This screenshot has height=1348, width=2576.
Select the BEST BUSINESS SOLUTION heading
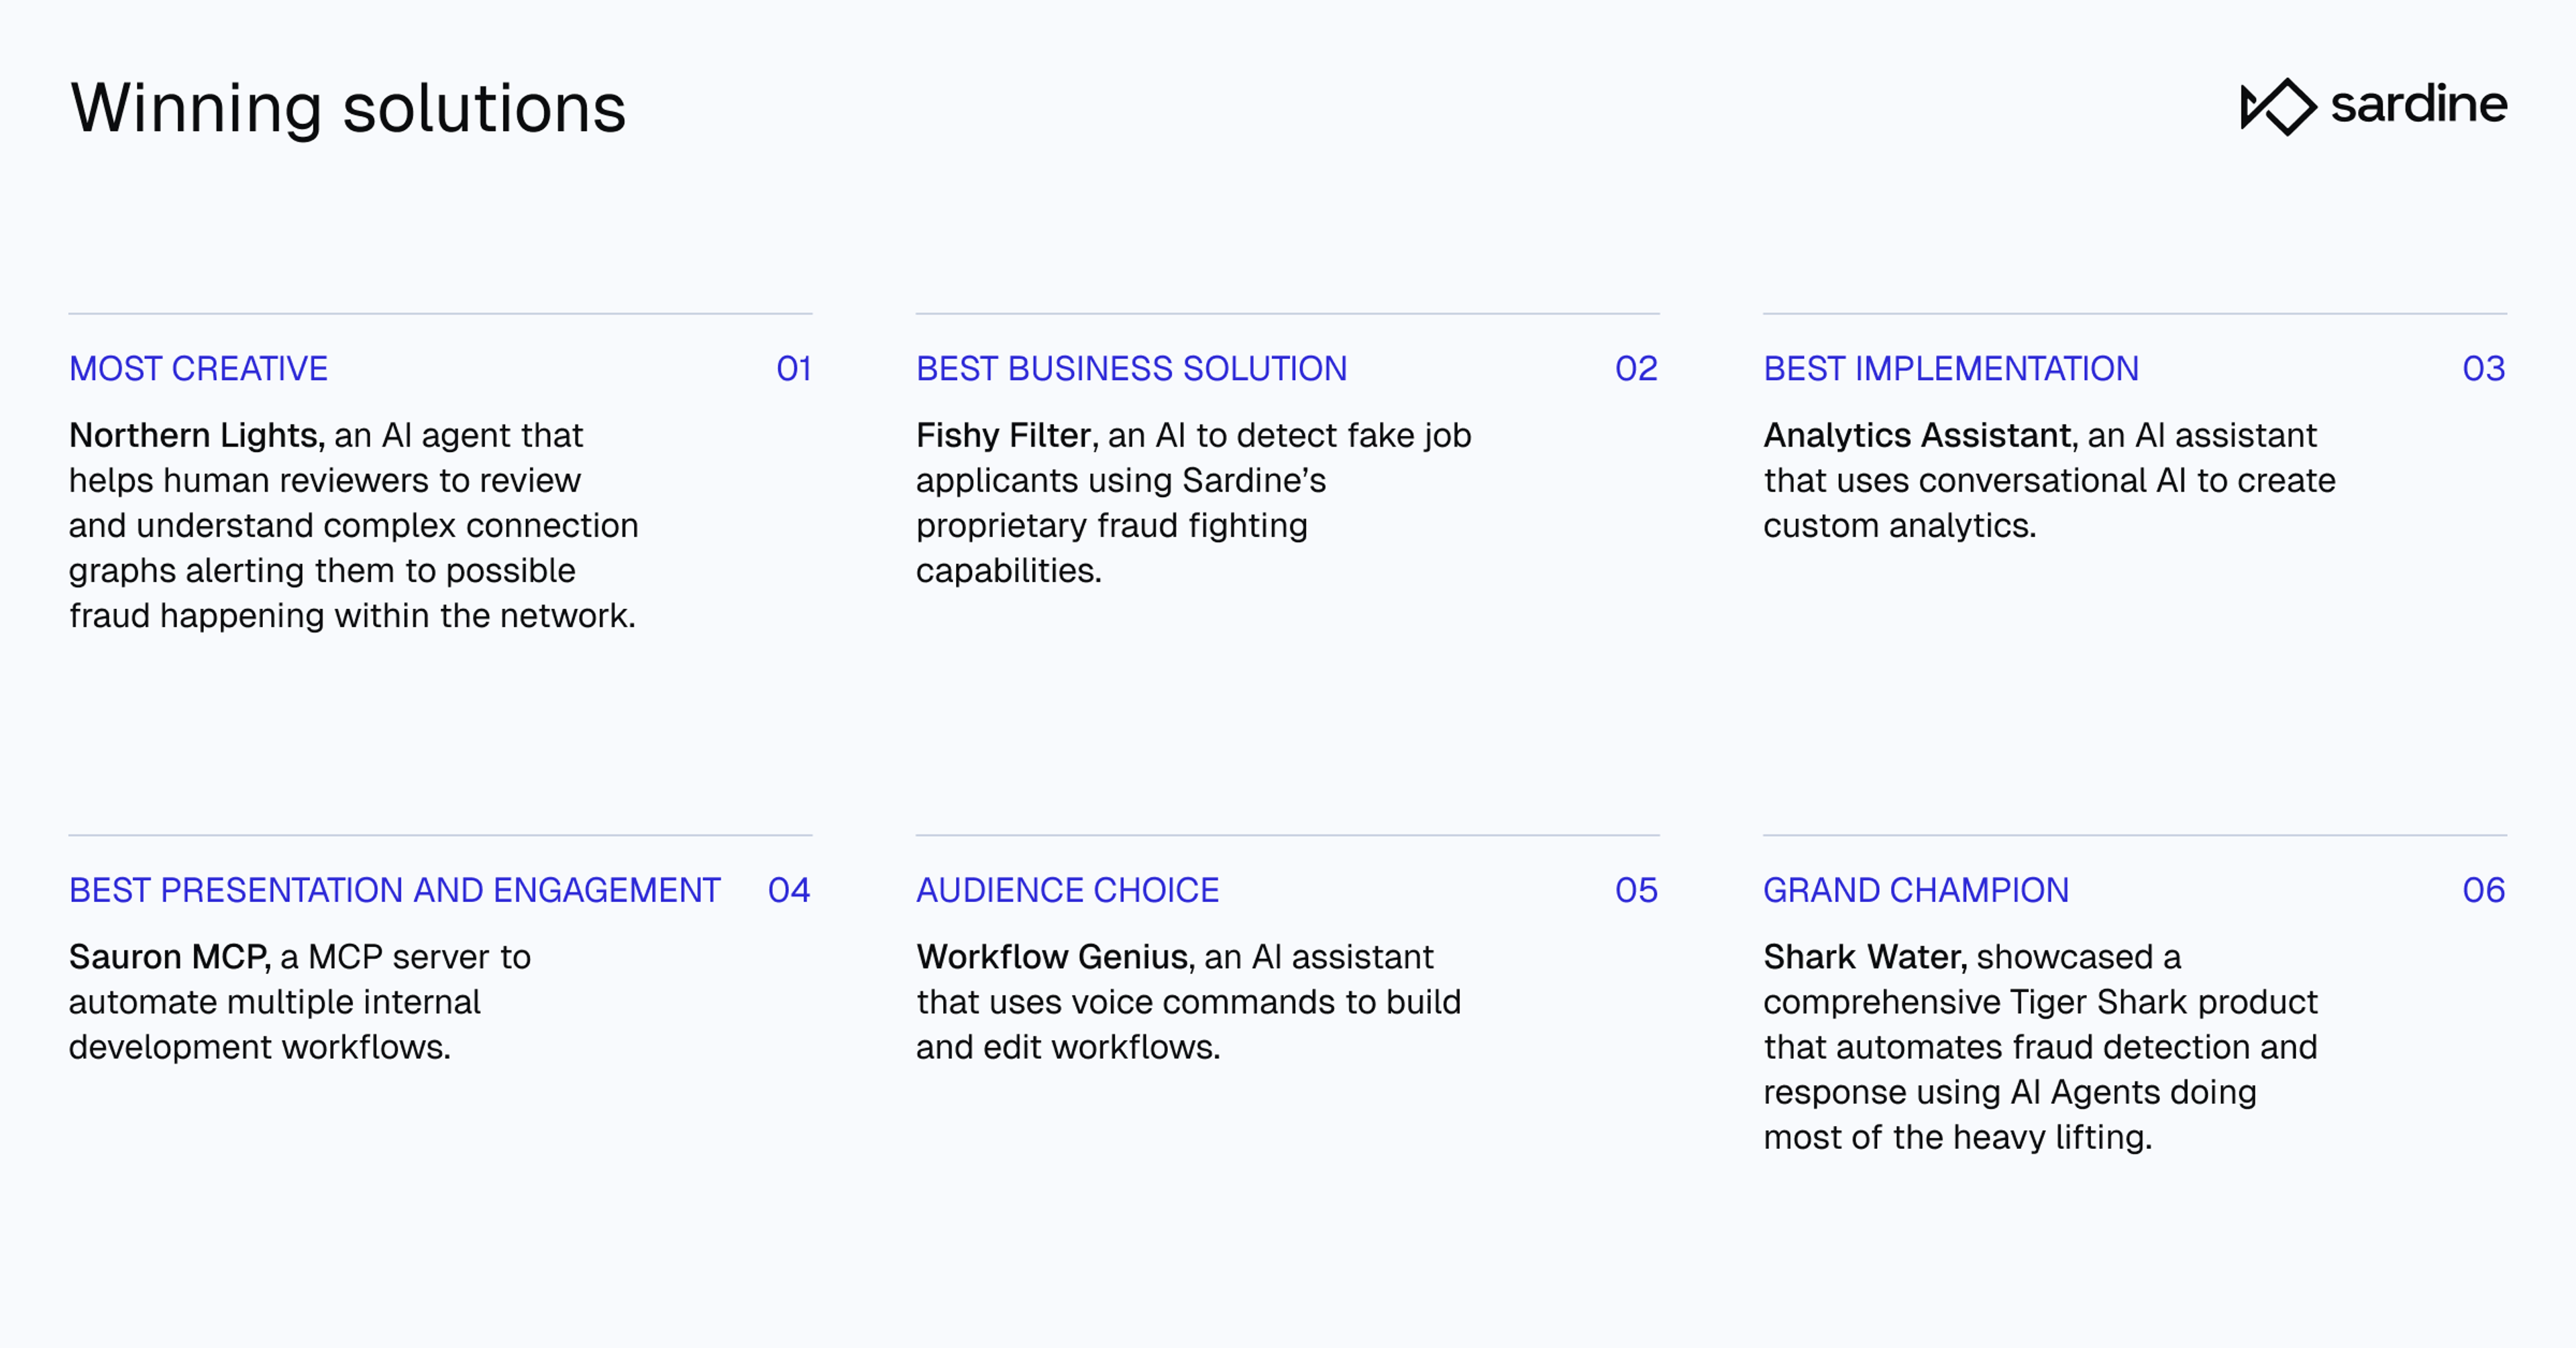coord(1131,369)
